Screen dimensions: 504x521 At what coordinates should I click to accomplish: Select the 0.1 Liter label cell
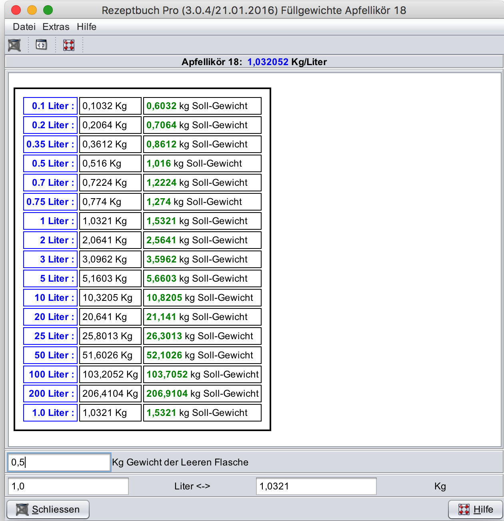(50, 106)
